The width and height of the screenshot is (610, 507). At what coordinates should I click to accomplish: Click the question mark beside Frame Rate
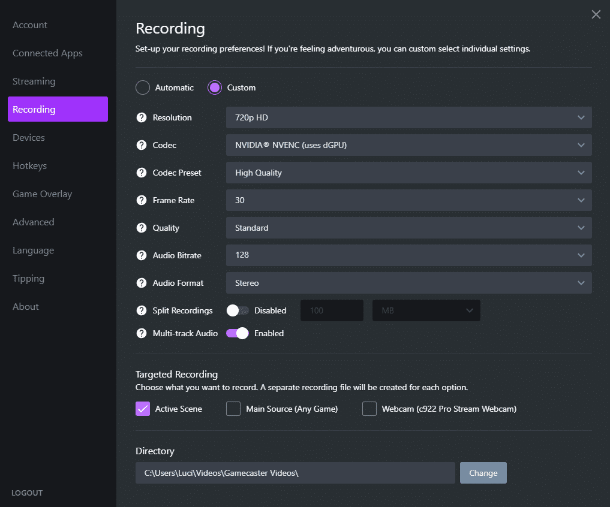click(142, 200)
